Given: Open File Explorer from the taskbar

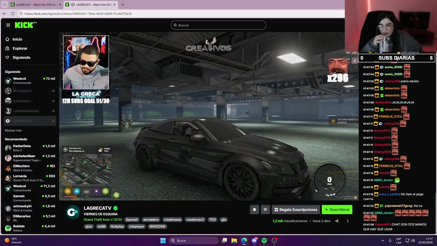Looking at the screenshot, I should click(234, 241).
